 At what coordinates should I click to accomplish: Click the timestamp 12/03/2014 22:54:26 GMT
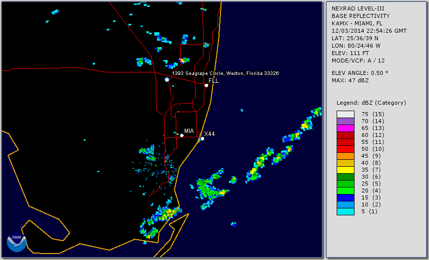pos(369,31)
